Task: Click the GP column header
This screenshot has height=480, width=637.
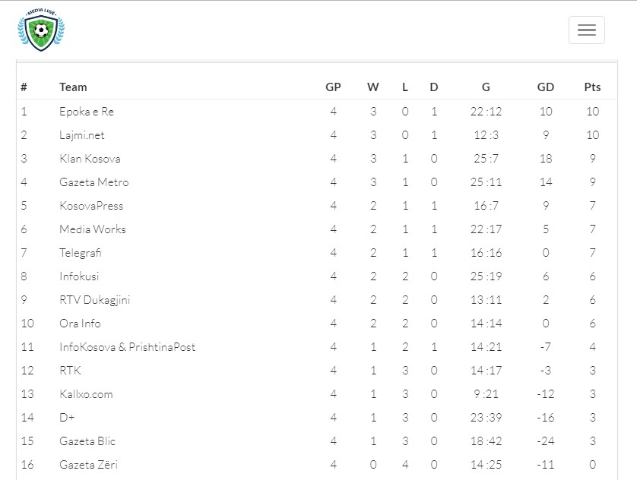Action: tap(333, 87)
